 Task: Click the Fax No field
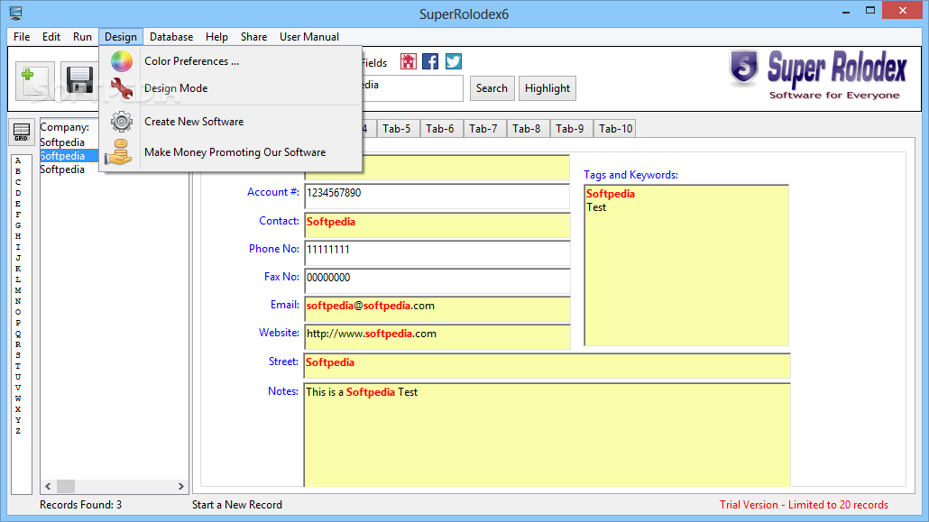(437, 281)
